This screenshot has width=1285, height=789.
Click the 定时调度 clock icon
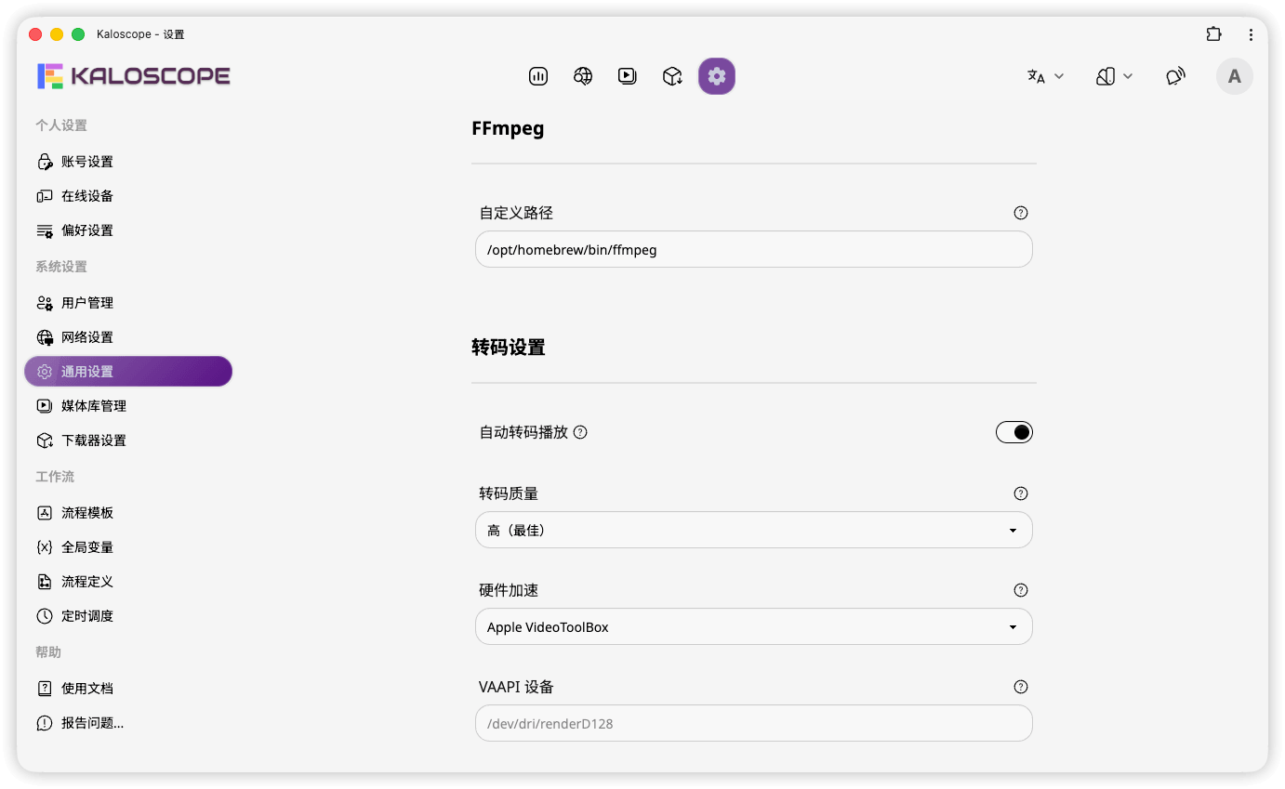click(45, 616)
